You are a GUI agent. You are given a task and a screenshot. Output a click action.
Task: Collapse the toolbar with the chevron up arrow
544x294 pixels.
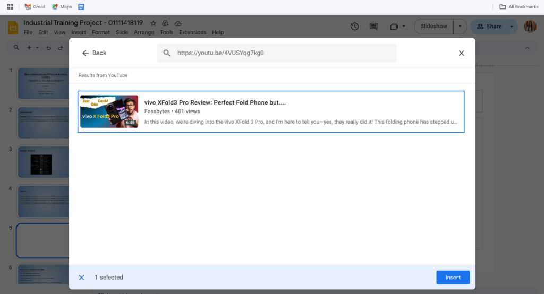pos(527,48)
